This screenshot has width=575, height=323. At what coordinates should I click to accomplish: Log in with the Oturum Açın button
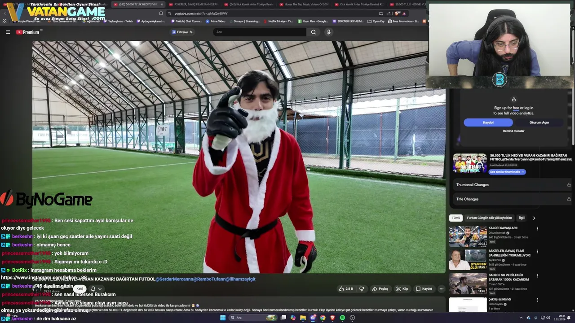click(539, 122)
